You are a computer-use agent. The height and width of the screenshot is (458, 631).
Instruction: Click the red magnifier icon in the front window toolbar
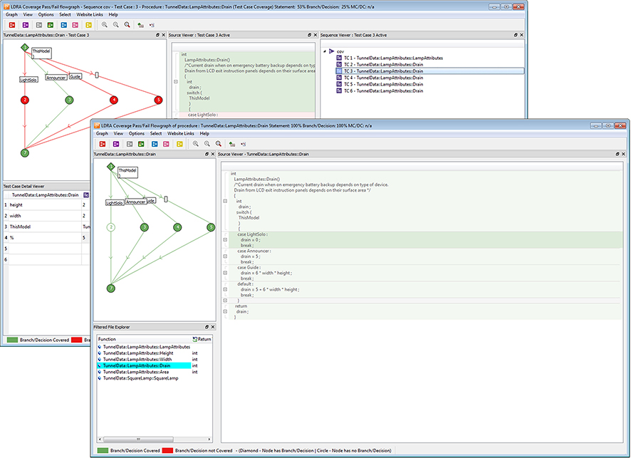(x=218, y=144)
